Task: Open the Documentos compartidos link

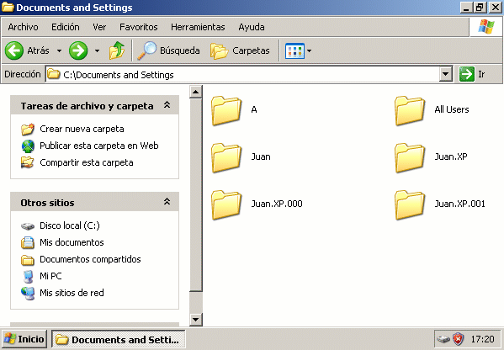Action: [x=90, y=259]
